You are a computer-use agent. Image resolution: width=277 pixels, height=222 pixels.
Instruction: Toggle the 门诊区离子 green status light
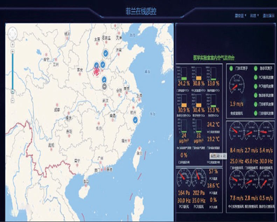(x=231, y=68)
